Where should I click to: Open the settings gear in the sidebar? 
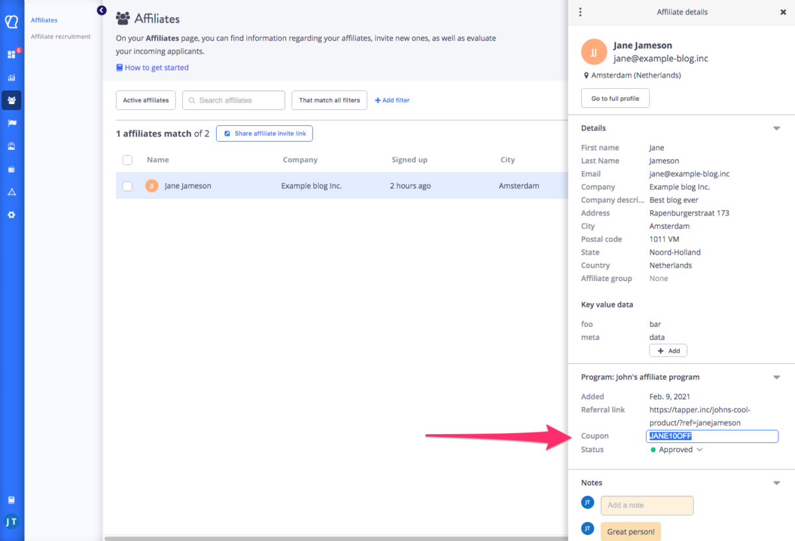click(x=11, y=215)
